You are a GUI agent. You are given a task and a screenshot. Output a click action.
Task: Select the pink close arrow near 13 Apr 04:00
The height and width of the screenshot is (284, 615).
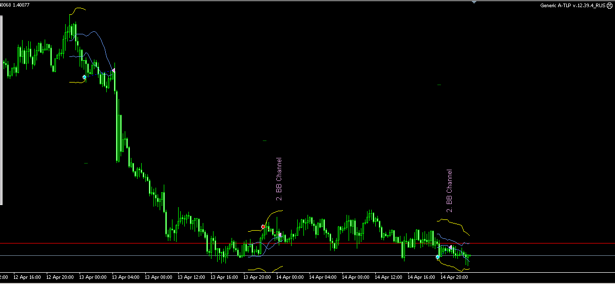click(x=113, y=71)
